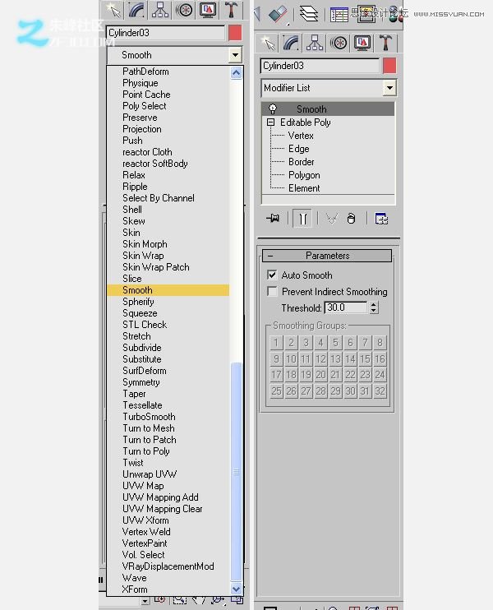Click the modifier list scrollbar thumb
This screenshot has width=493, height=610.
236,472
